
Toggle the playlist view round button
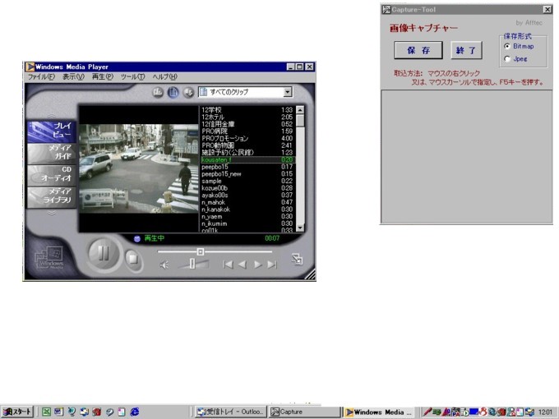[173, 92]
